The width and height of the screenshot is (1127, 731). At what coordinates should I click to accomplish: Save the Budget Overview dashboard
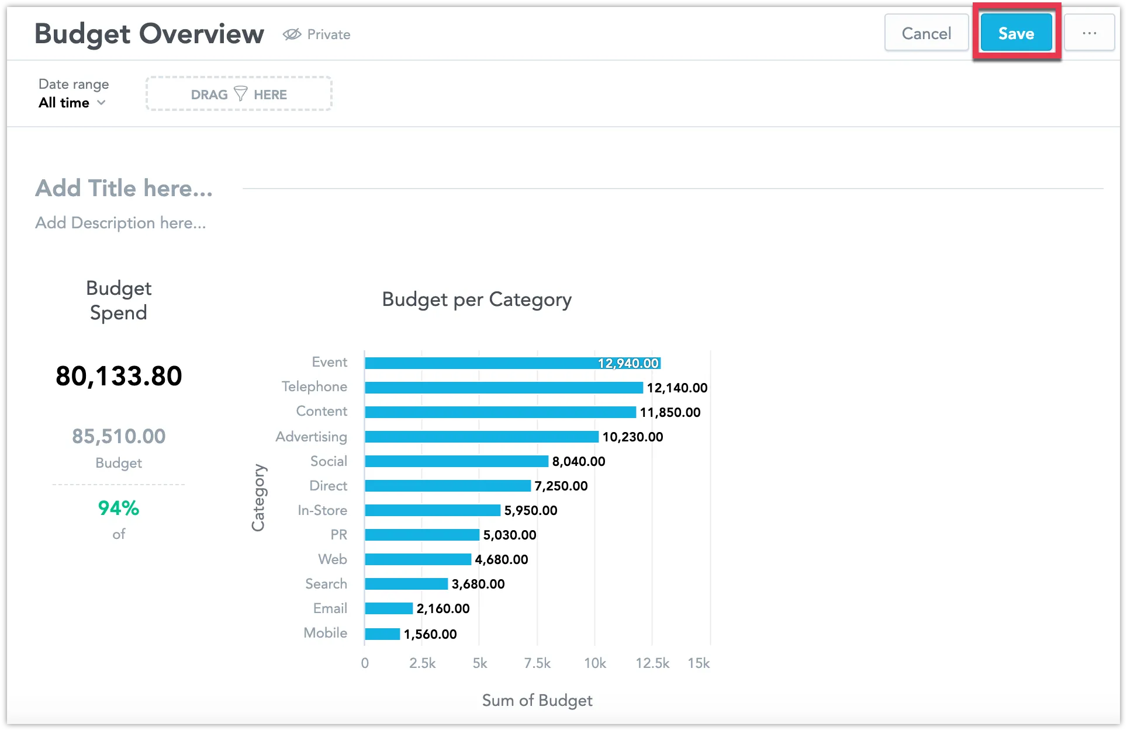[1016, 33]
